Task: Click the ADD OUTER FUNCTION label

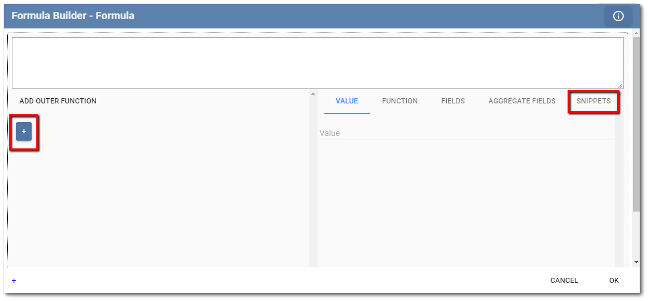Action: pos(58,101)
